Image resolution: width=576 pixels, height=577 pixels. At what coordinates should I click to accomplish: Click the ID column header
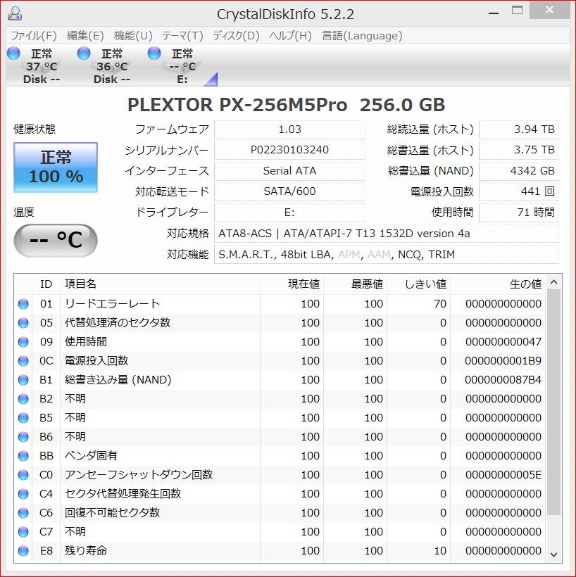click(46, 284)
